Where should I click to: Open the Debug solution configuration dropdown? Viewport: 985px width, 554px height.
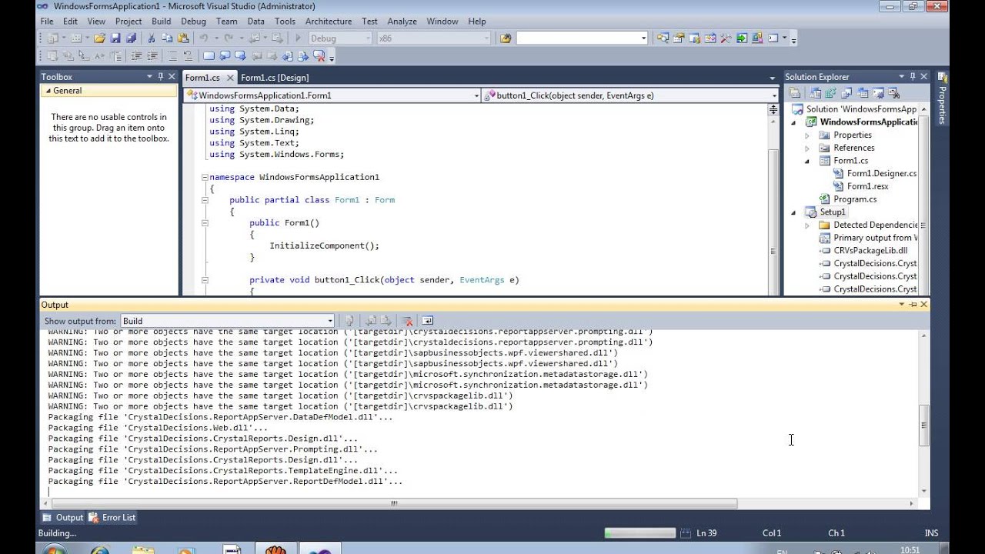(367, 38)
